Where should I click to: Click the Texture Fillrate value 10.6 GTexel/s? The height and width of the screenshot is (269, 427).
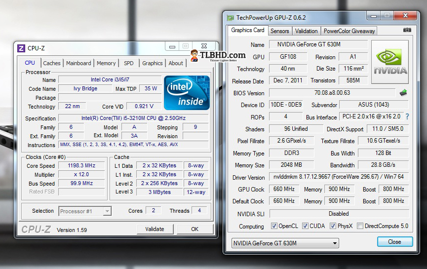(383, 141)
